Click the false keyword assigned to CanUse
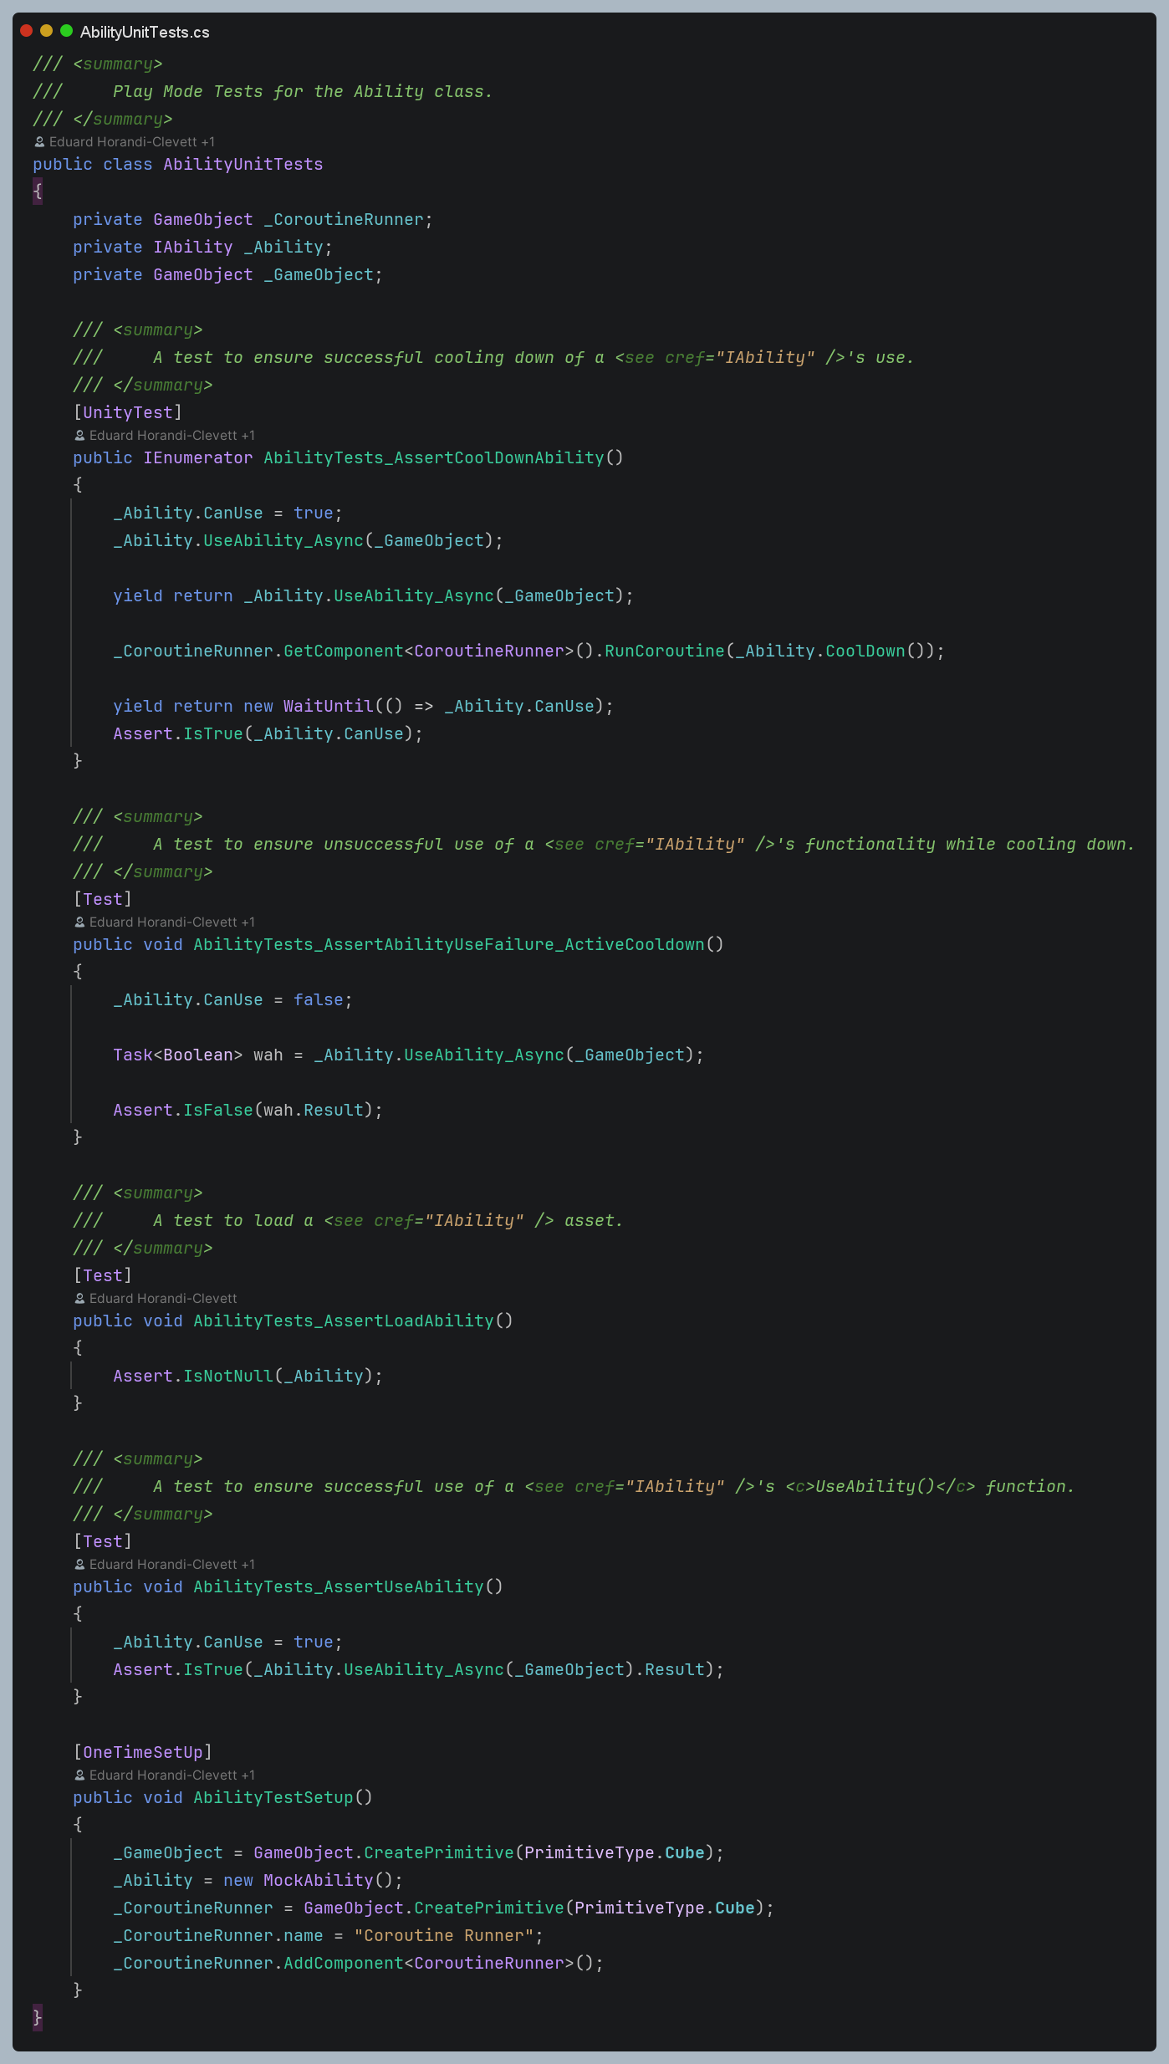The width and height of the screenshot is (1169, 2064). click(318, 1000)
